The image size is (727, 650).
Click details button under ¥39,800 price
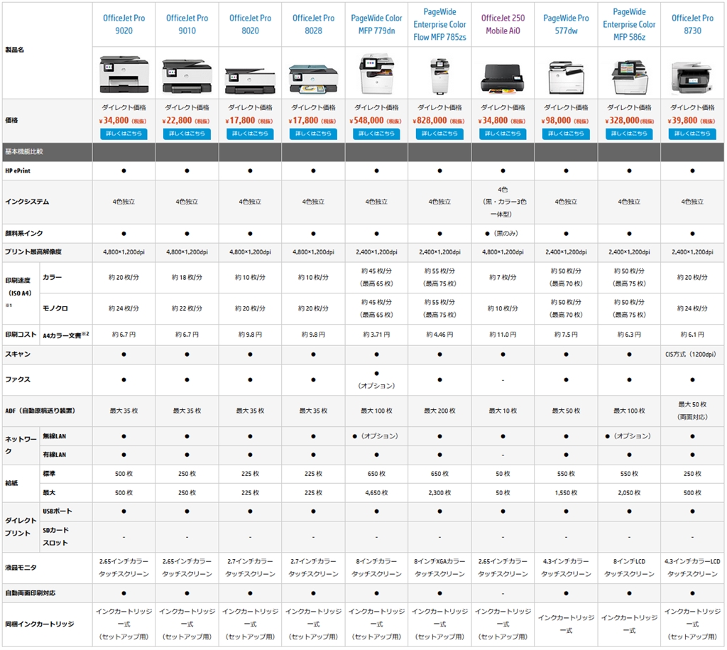(692, 134)
